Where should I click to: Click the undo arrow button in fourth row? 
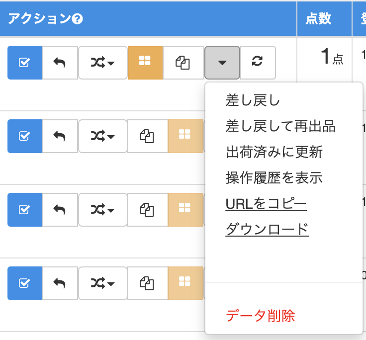60,283
